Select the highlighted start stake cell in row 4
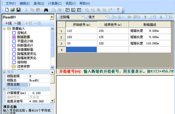The width and height of the screenshot is (175, 114). (x=81, y=49)
